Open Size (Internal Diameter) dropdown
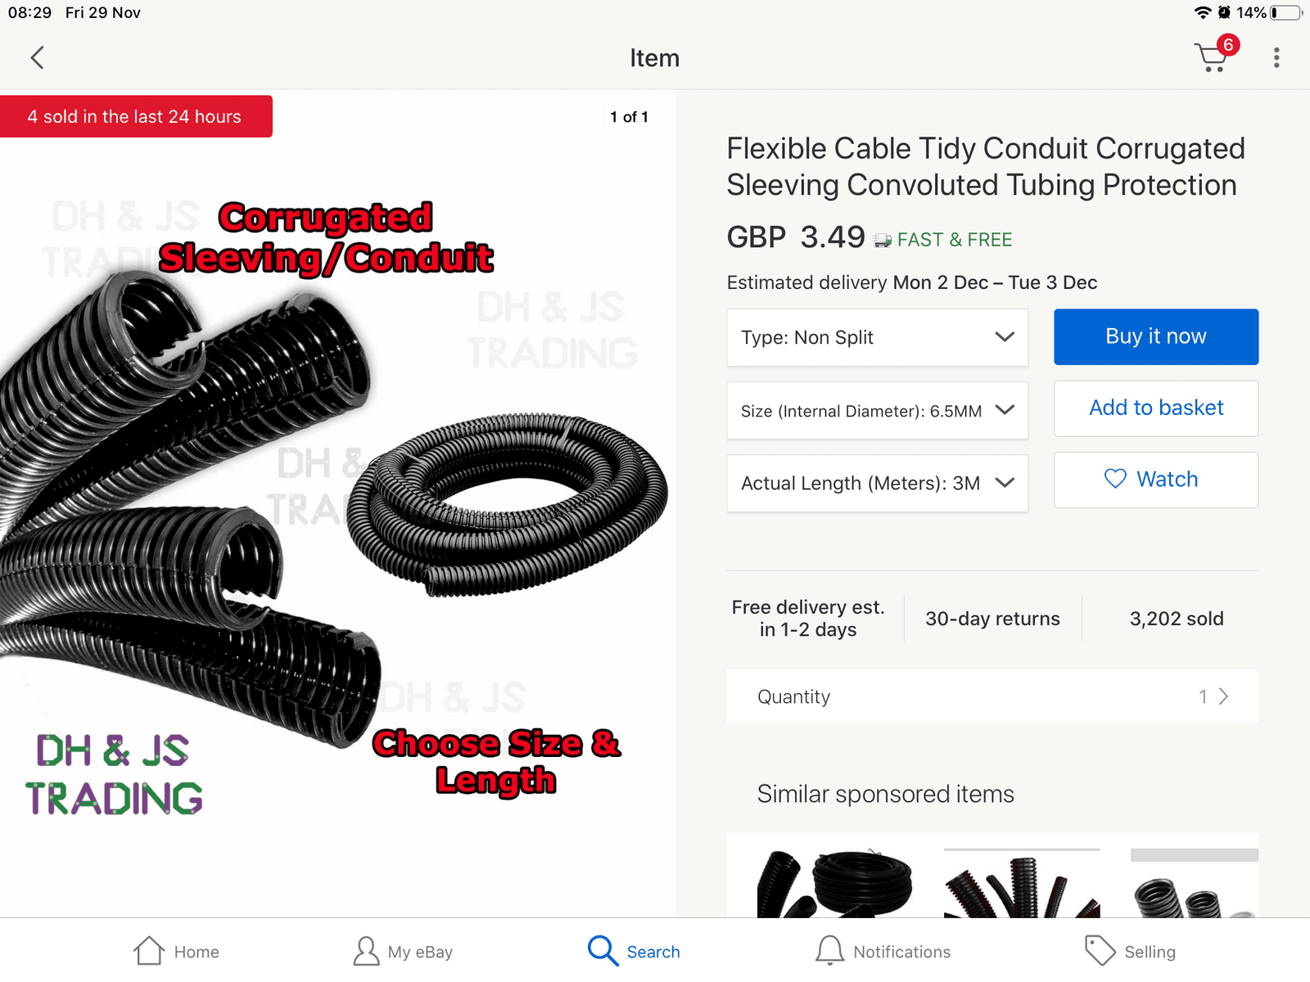The image size is (1310, 982). pyautogui.click(x=877, y=410)
